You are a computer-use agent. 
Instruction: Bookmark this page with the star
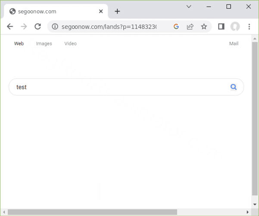tap(204, 27)
